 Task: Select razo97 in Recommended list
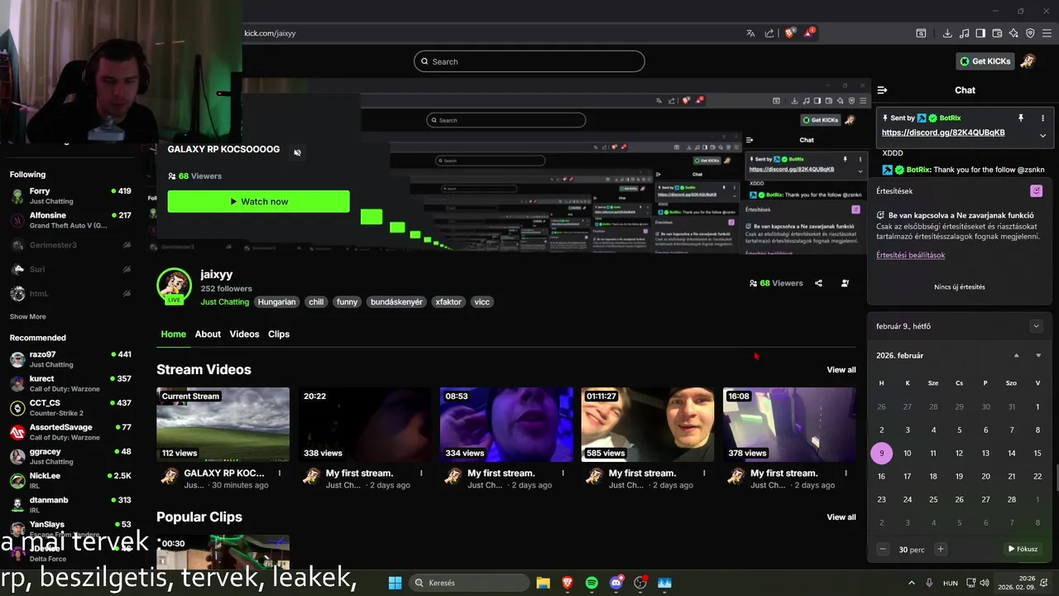(70, 359)
